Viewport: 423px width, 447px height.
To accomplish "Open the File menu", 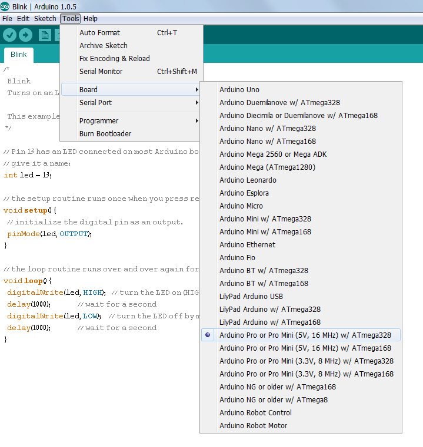I will pos(7,19).
